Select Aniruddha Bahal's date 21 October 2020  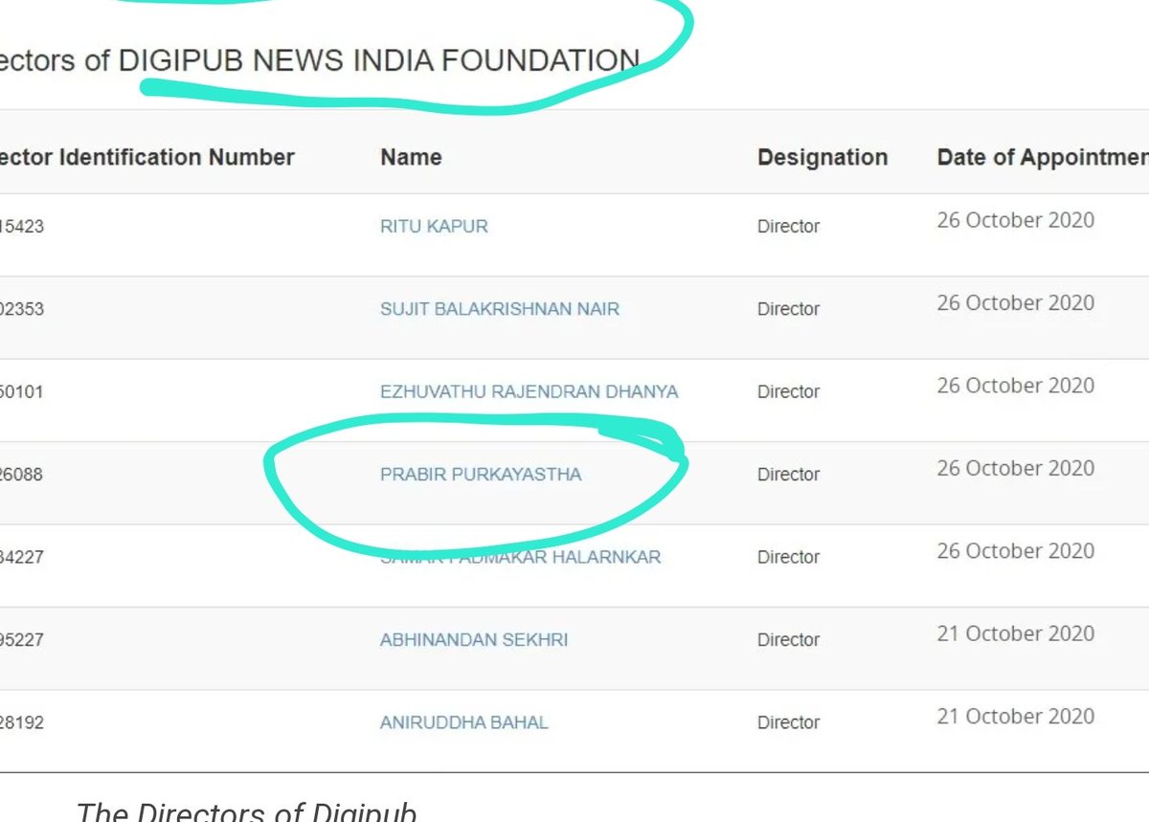(1016, 716)
